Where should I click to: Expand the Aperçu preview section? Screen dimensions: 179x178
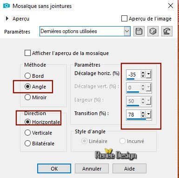7,19
